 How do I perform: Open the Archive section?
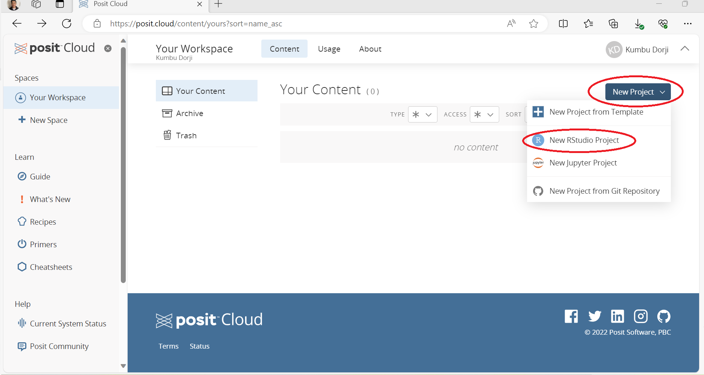189,113
